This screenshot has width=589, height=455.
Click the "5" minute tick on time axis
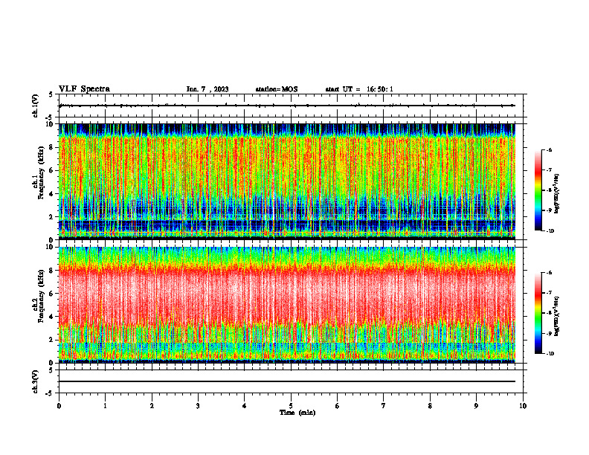click(x=291, y=406)
